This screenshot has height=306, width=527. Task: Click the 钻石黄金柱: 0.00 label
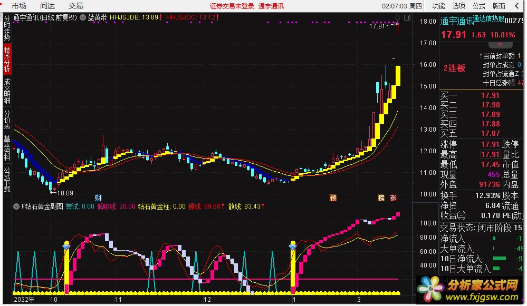(161, 206)
